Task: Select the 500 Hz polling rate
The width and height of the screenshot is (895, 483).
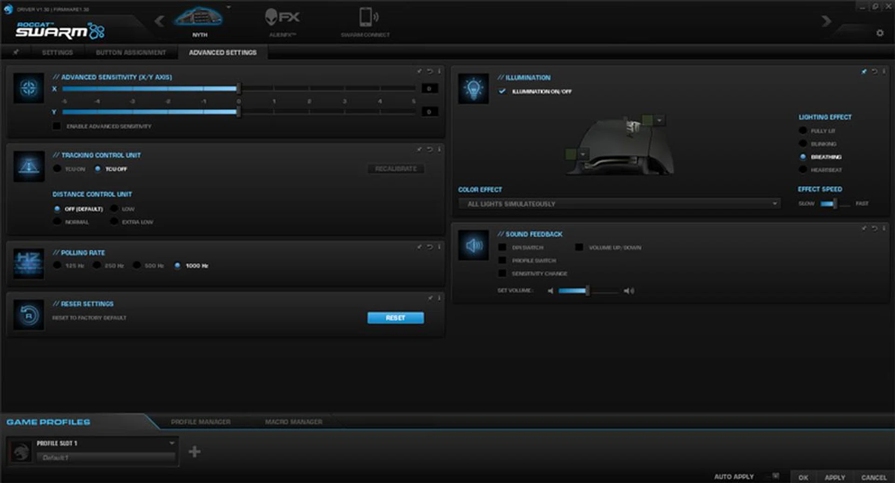Action: tap(137, 265)
